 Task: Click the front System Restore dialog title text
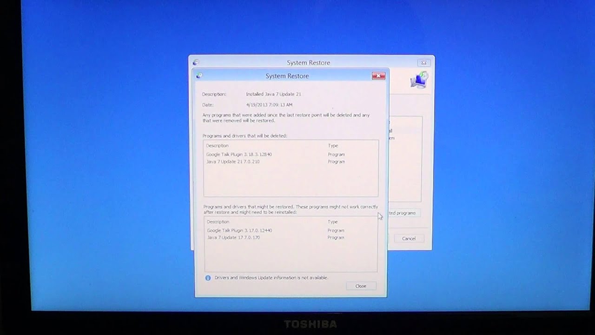287,76
